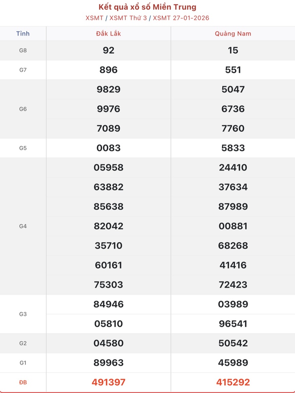Select Đắk Lắk special prize 491397
295x393 pixels.
(x=108, y=382)
